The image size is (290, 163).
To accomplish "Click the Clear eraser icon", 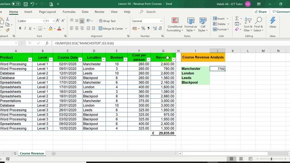I will pyautogui.click(x=237, y=29).
